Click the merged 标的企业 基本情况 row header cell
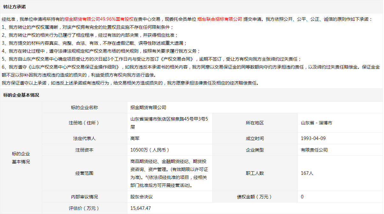Image resolution: width=384 pixels, height=214 pixels. [x=21, y=158]
